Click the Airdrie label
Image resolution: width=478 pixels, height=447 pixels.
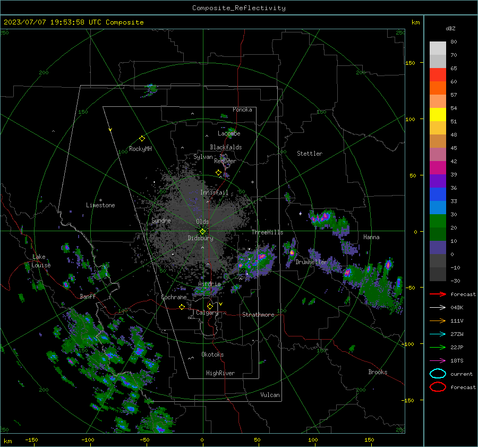(x=209, y=284)
